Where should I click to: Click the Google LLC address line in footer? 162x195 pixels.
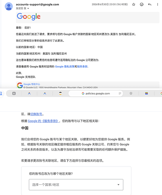coord(60,87)
